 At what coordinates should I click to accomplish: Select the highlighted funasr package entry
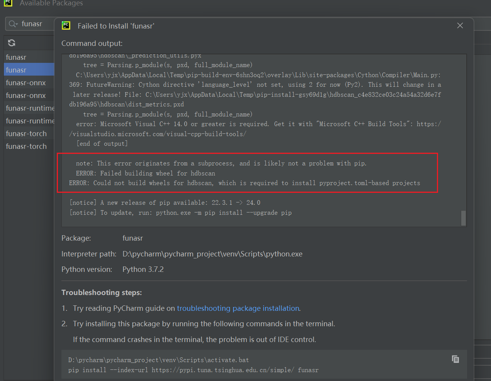click(29, 70)
